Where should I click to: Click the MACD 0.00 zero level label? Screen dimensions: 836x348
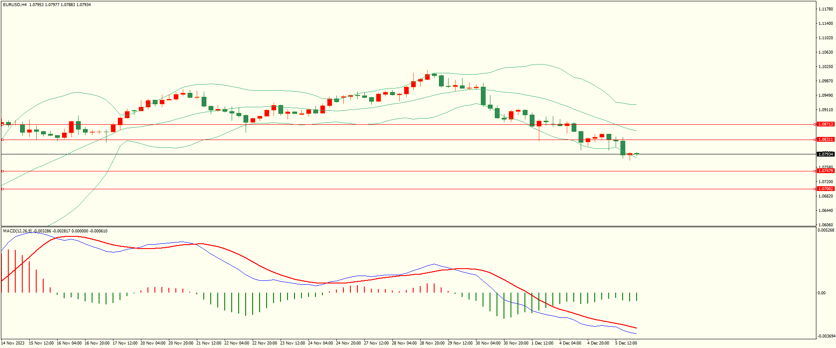822,293
